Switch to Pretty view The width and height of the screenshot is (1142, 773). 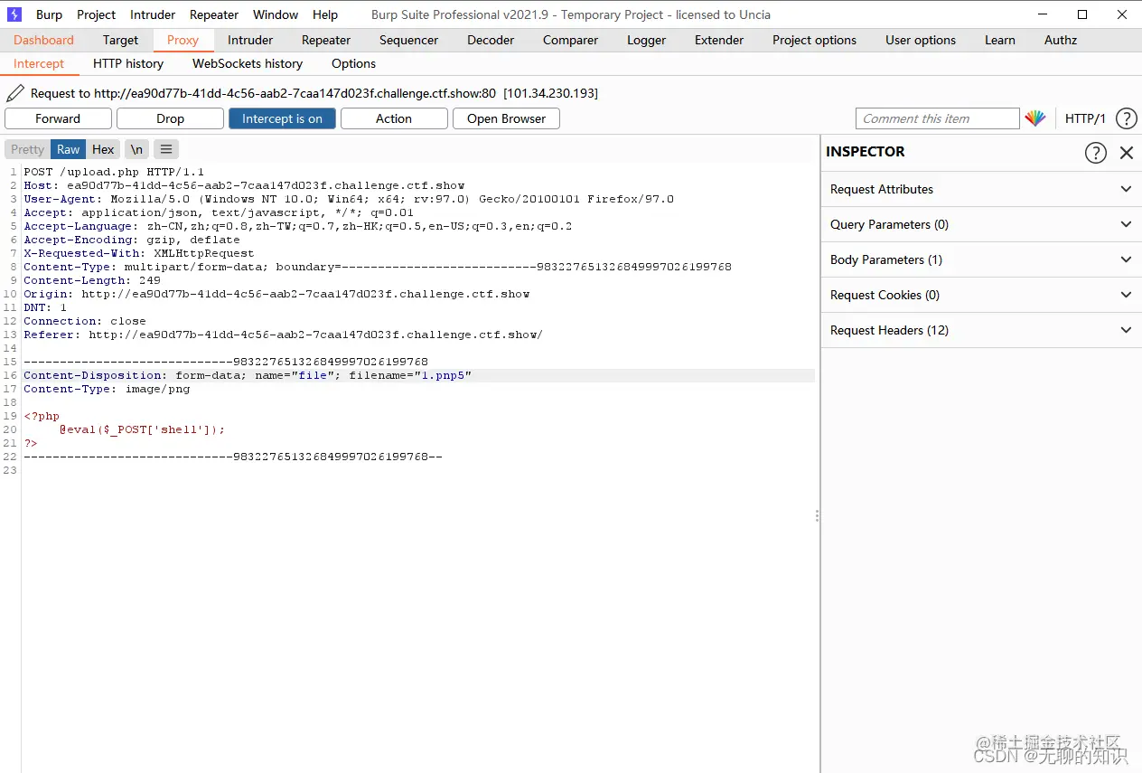coord(27,149)
